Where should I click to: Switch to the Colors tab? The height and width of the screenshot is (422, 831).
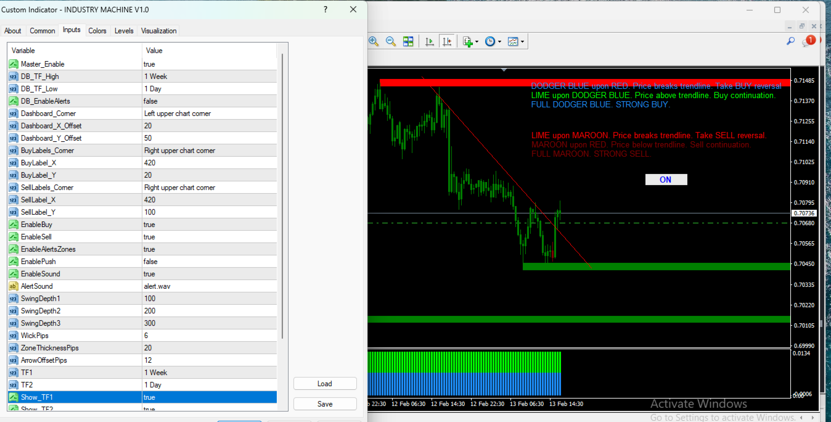[x=97, y=31]
